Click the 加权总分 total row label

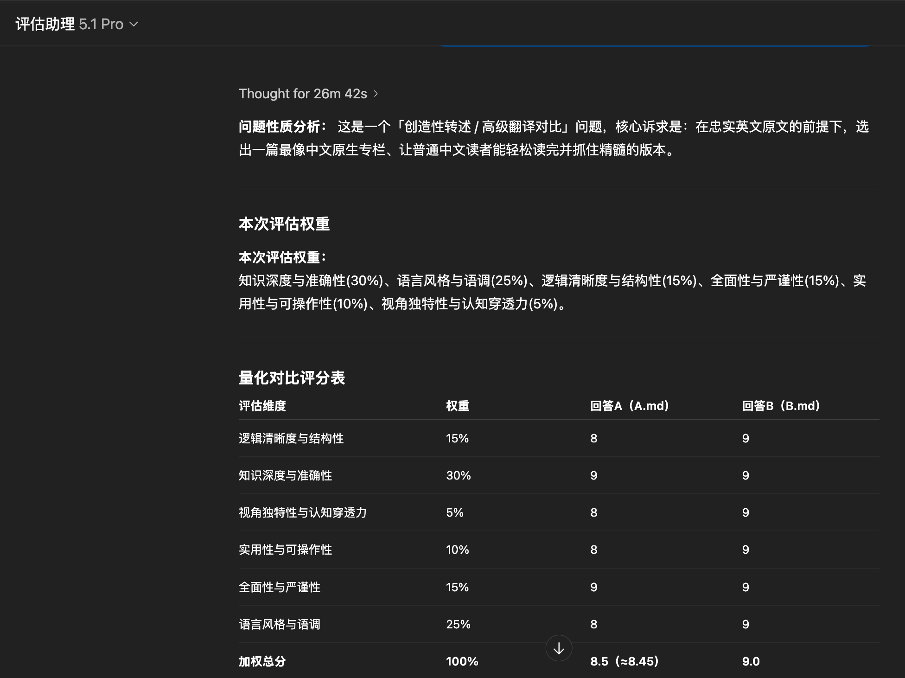pyautogui.click(x=262, y=661)
